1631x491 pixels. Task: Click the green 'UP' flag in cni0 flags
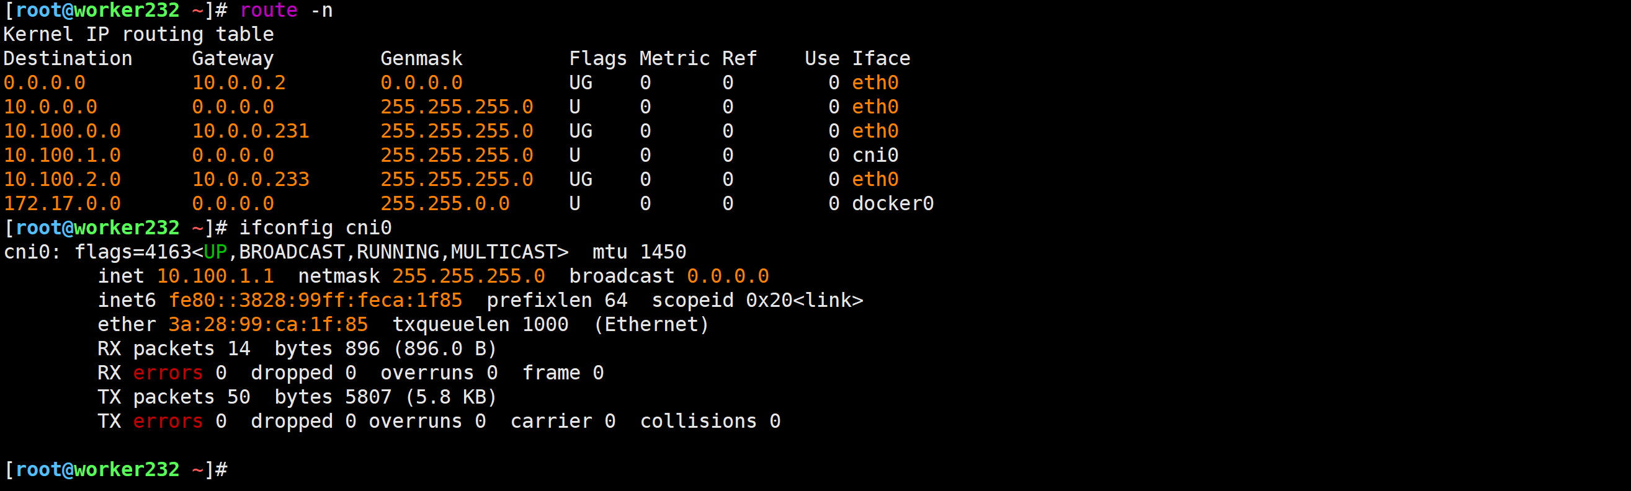[x=215, y=252]
